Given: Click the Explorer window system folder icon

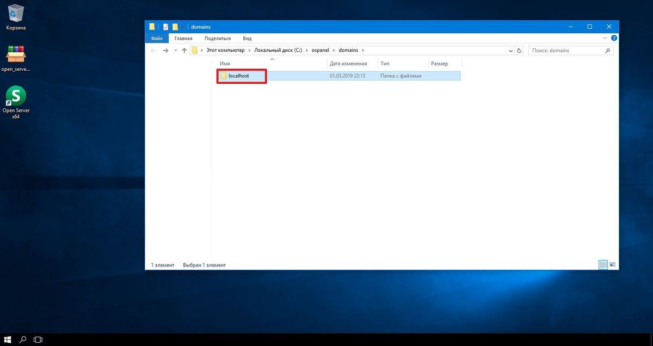Looking at the screenshot, I should tap(152, 27).
